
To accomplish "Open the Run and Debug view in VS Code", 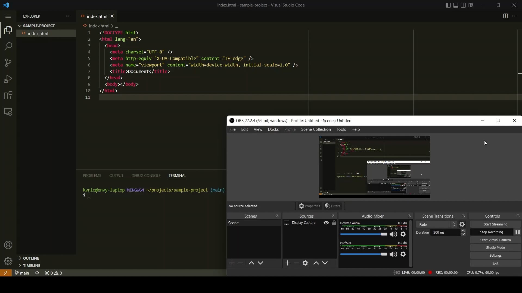I will (x=8, y=79).
